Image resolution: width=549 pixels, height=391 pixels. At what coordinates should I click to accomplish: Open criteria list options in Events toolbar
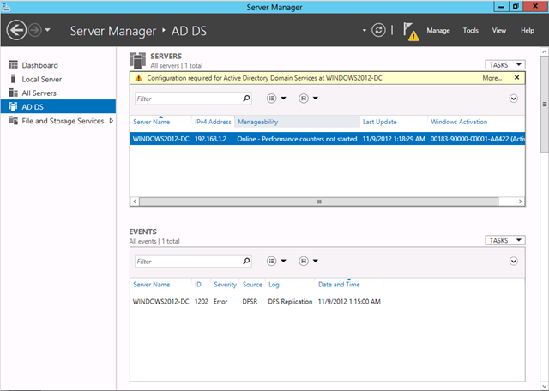click(271, 261)
